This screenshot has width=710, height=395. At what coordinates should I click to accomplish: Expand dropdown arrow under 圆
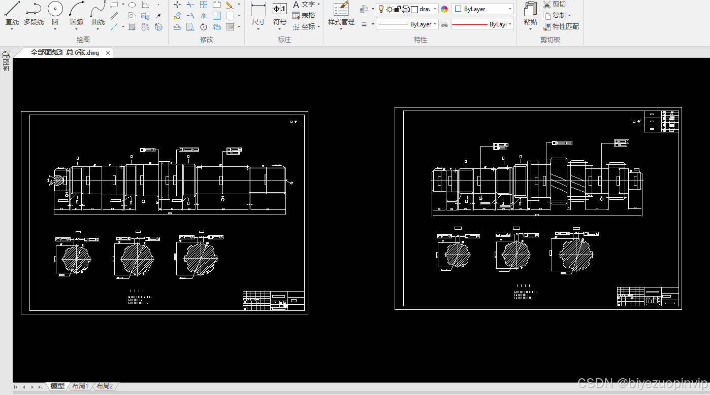click(x=55, y=29)
